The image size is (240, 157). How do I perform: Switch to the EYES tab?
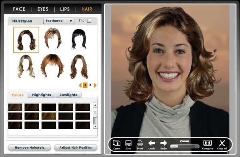[x=43, y=9]
